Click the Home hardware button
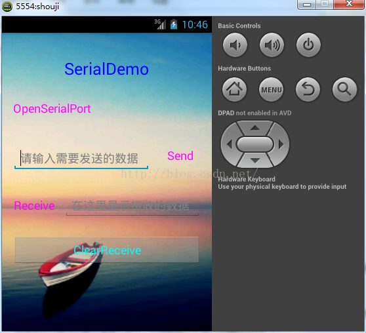The height and width of the screenshot is (333, 366). coord(234,89)
